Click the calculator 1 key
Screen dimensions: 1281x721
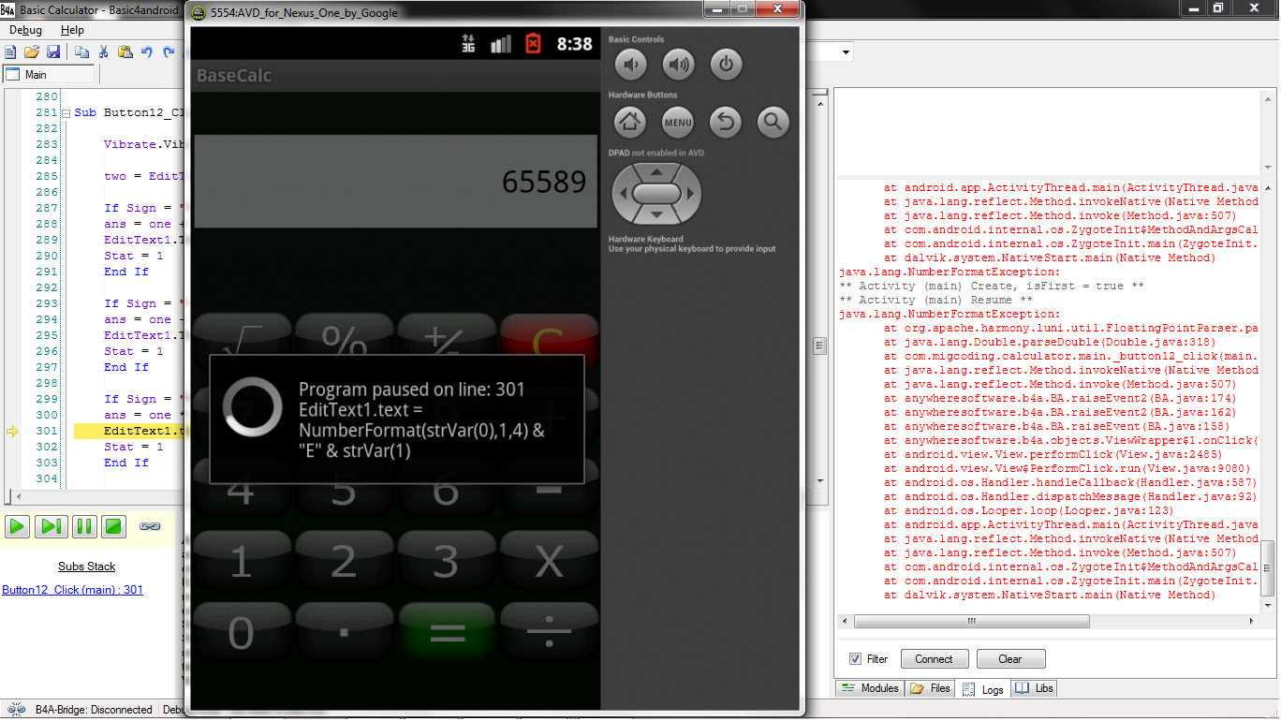[241, 562]
